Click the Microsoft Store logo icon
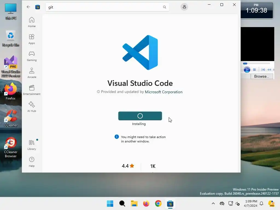Viewport: 280px width, 210px height. [x=37, y=7]
